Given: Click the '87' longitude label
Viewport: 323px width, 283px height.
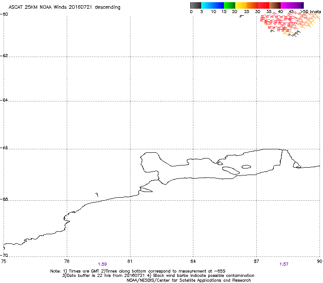Looking at the screenshot, I should point(256,261).
